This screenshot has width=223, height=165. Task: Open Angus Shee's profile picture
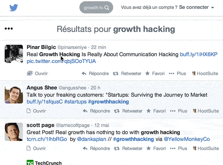14,95
